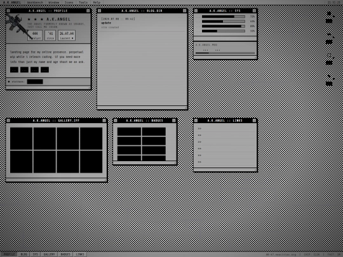Click the 33% progress bar in Sys window
The image size is (343, 257).
pyautogui.click(x=224, y=31)
